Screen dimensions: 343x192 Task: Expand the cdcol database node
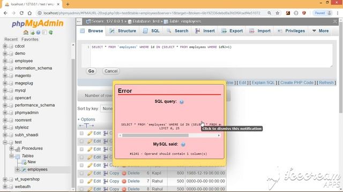(5, 46)
